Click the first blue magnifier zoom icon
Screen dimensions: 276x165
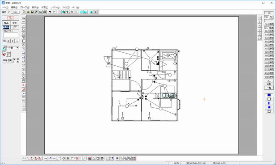tap(64, 12)
